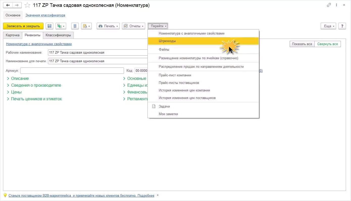Image resolution: width=351 pixels, height=201 pixels.
Task: Switch to the Классификаторы tab
Action: [x=58, y=35]
